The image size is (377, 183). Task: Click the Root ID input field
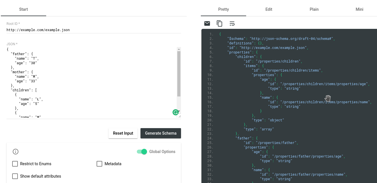pyautogui.click(x=93, y=30)
